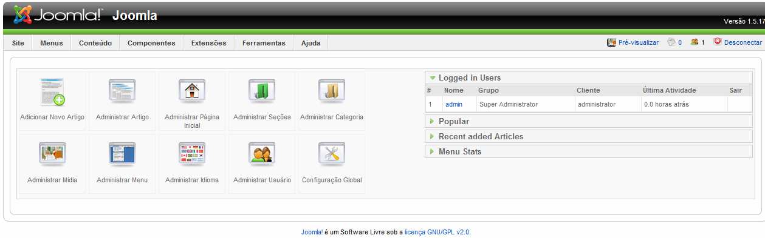
Task: Open the Extensões menu
Action: [208, 43]
